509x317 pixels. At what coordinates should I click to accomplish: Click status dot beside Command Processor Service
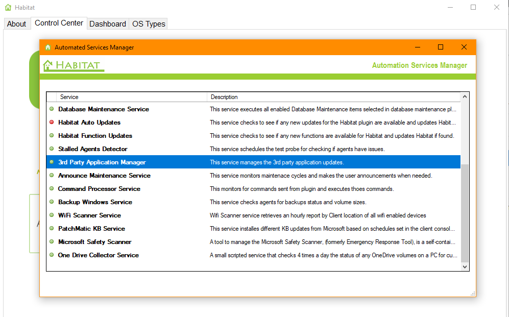coord(52,188)
